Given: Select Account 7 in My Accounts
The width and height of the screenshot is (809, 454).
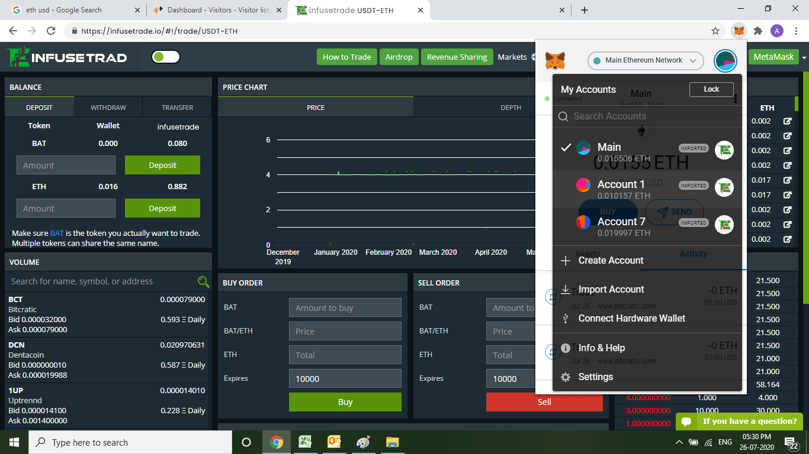Looking at the screenshot, I should click(x=647, y=227).
